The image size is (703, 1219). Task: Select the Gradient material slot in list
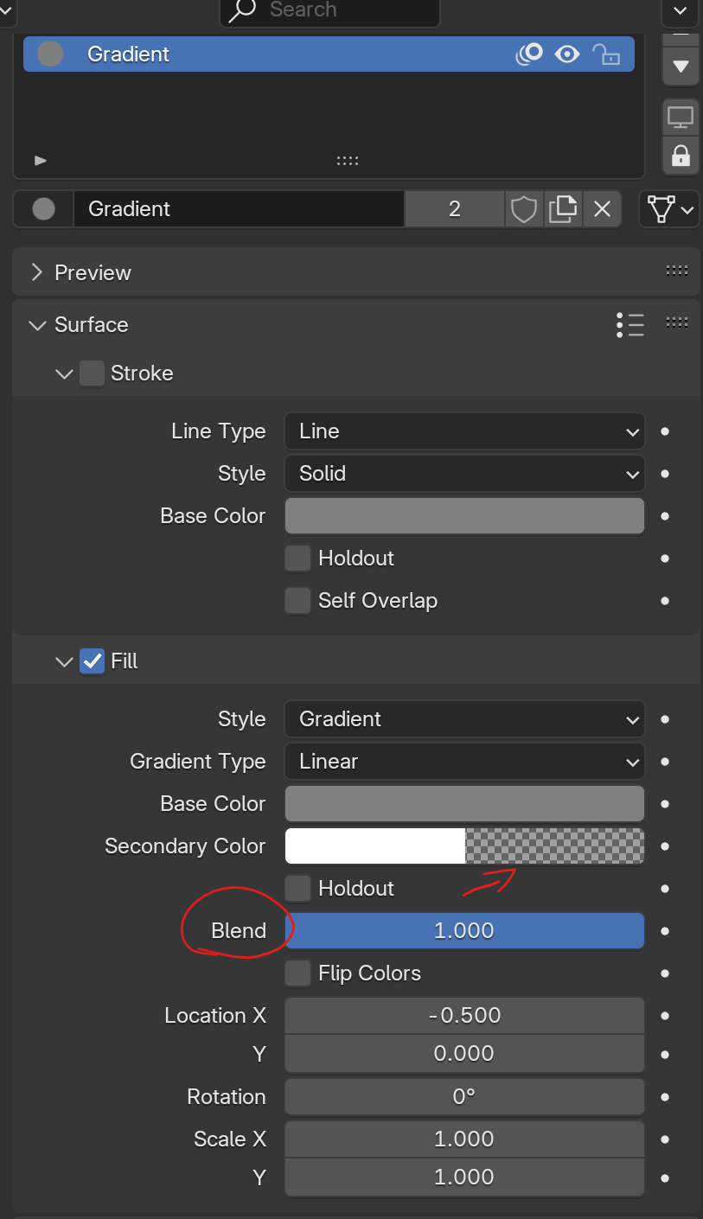pyautogui.click(x=329, y=54)
